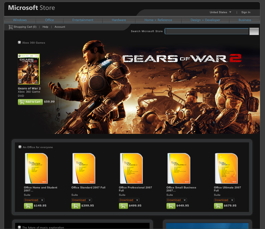
Task: Open the Gears of War 2 box art
Action: [x=29, y=69]
